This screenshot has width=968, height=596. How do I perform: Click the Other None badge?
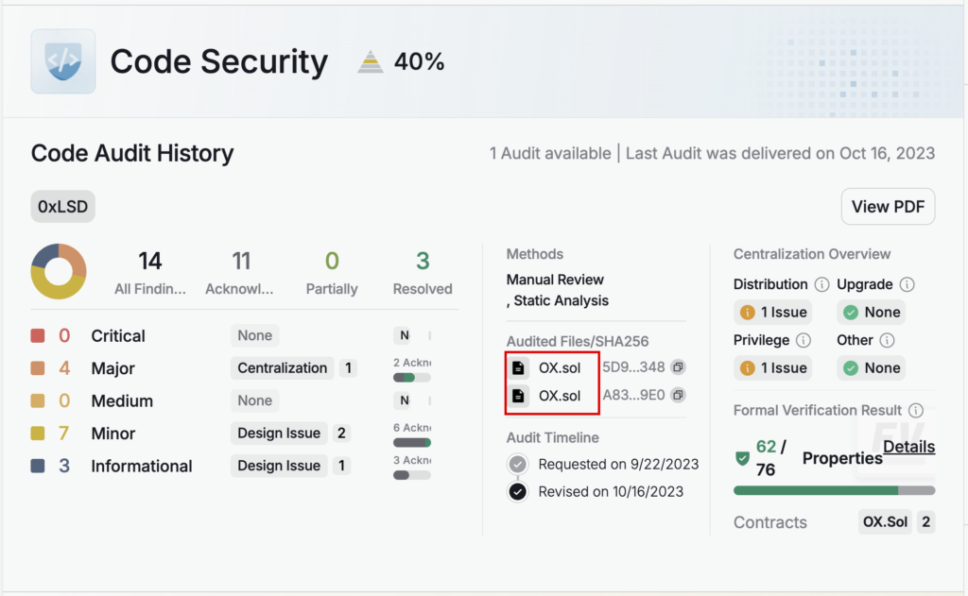point(871,367)
